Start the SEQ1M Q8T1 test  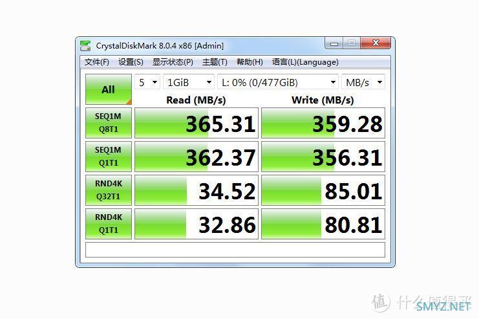pyautogui.click(x=109, y=123)
